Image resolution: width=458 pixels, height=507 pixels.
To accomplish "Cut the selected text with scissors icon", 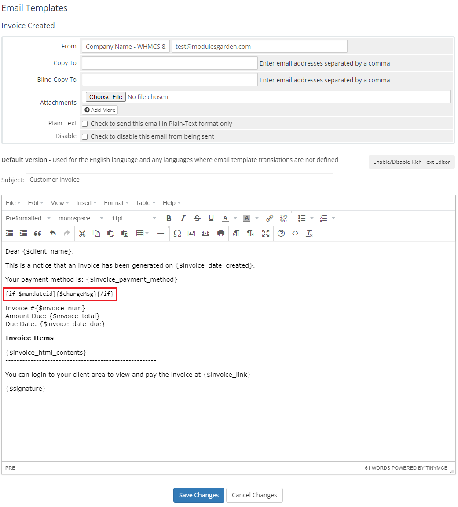I will coord(82,233).
